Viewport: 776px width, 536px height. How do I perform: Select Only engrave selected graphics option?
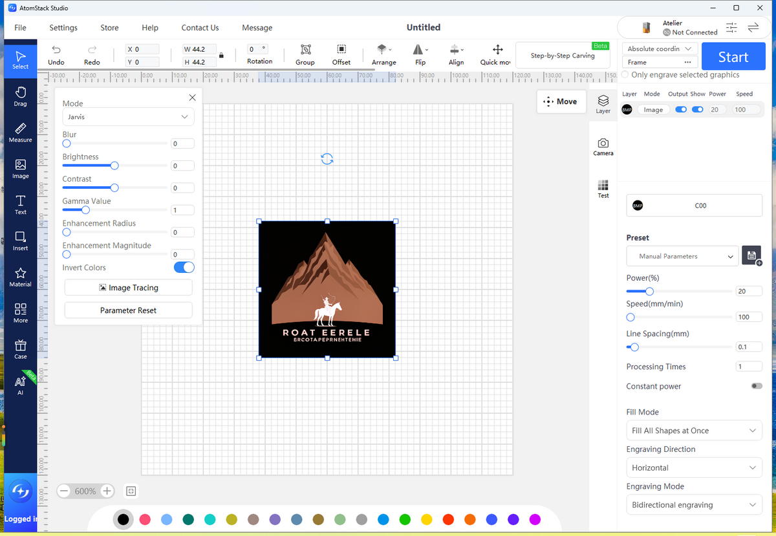[x=625, y=75]
